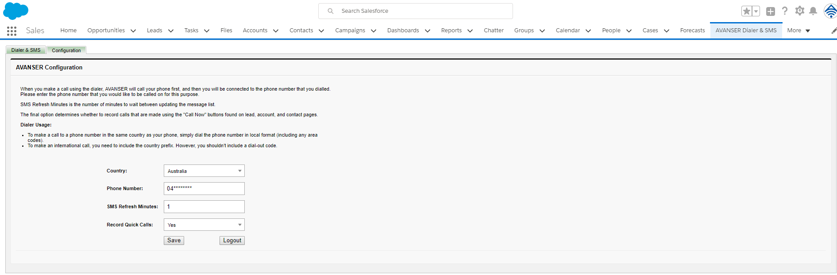Open the Record Quick Calls dropdown
The image size is (837, 275).
click(x=204, y=225)
